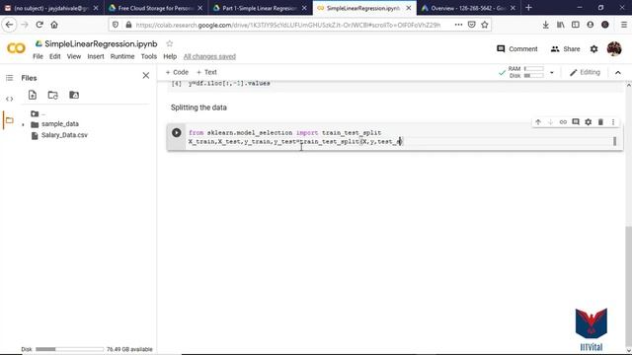Screen dimensions: 632x355
Task: Go to browser home page
Action: (54, 25)
